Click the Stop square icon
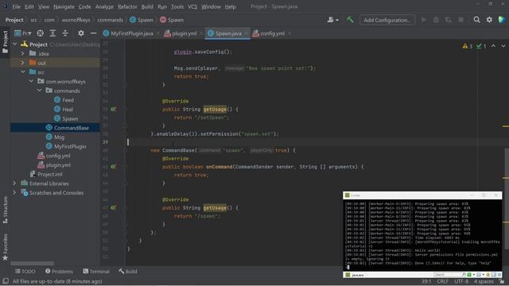The height and width of the screenshot is (286, 509). (x=460, y=20)
